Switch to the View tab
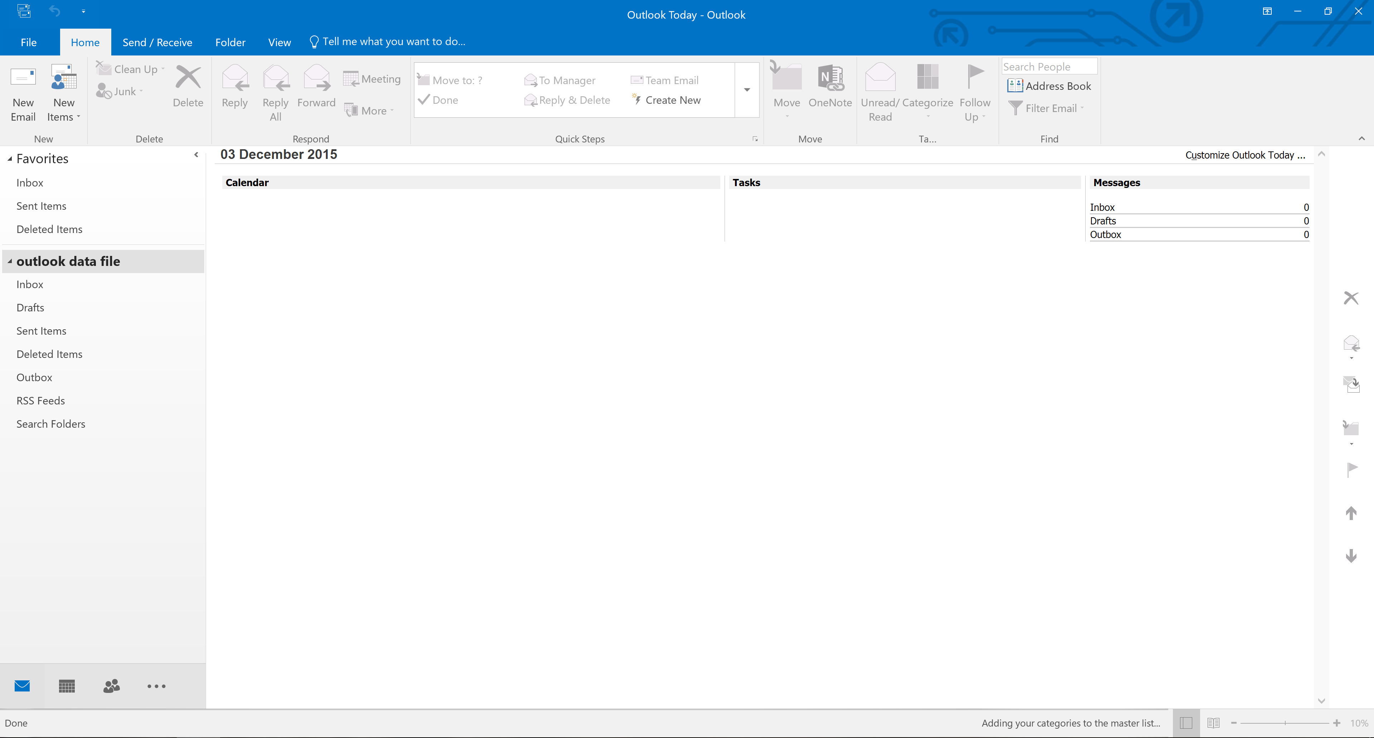Image resolution: width=1374 pixels, height=738 pixels. coord(279,42)
